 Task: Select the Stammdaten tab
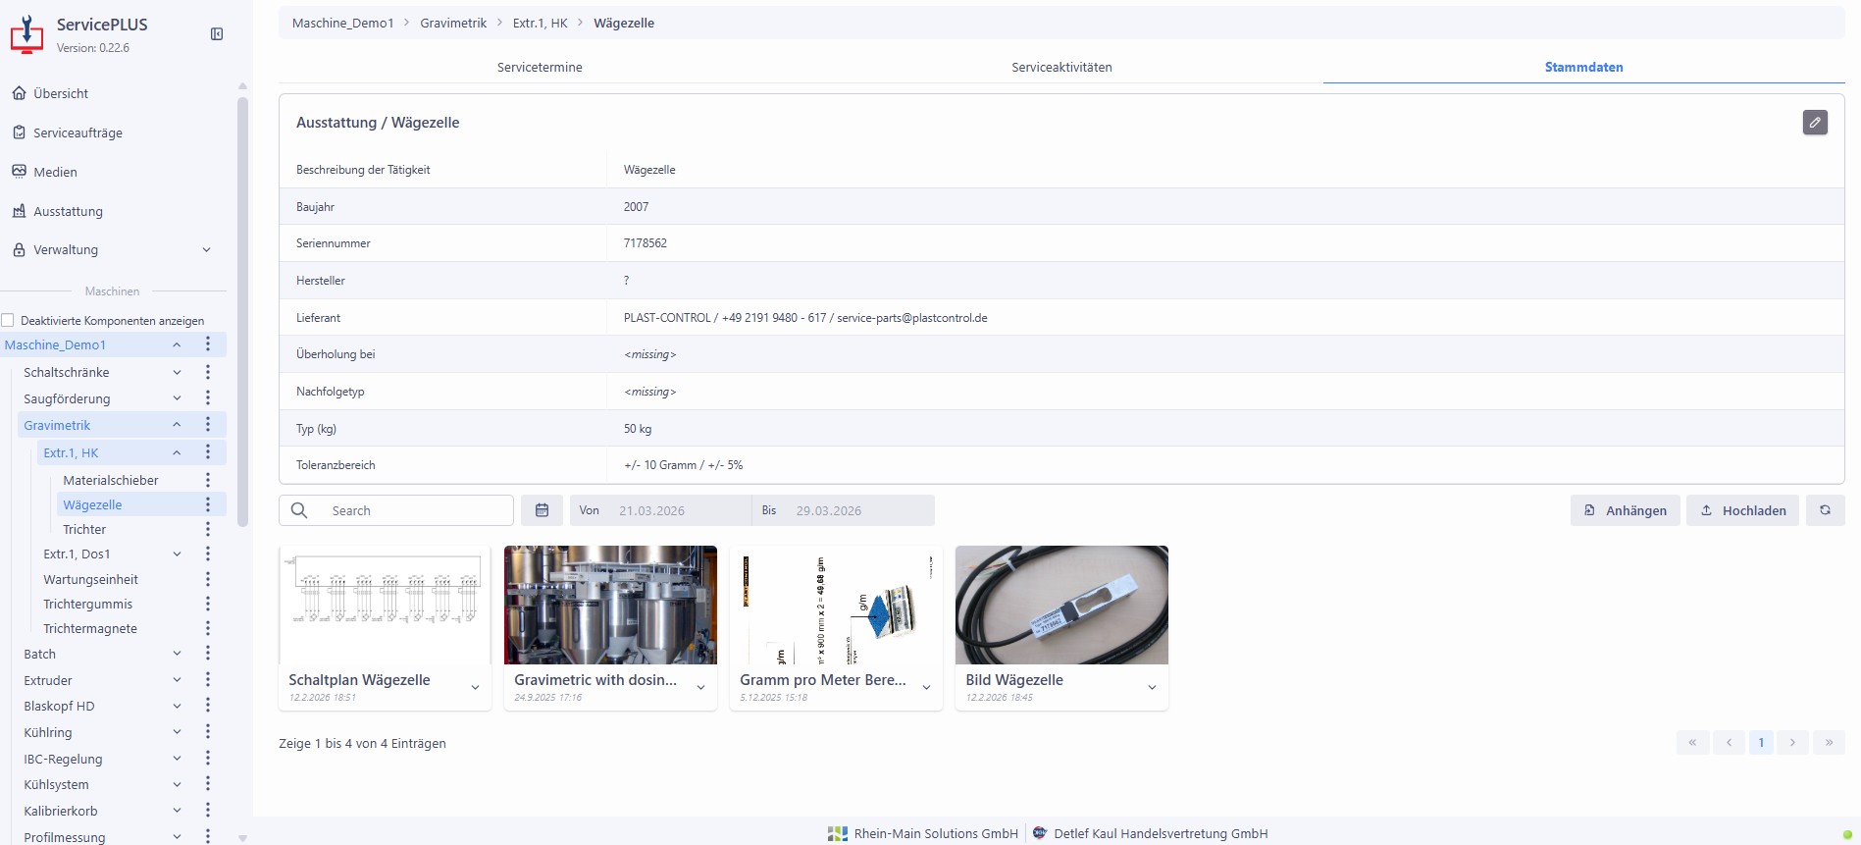(1583, 67)
